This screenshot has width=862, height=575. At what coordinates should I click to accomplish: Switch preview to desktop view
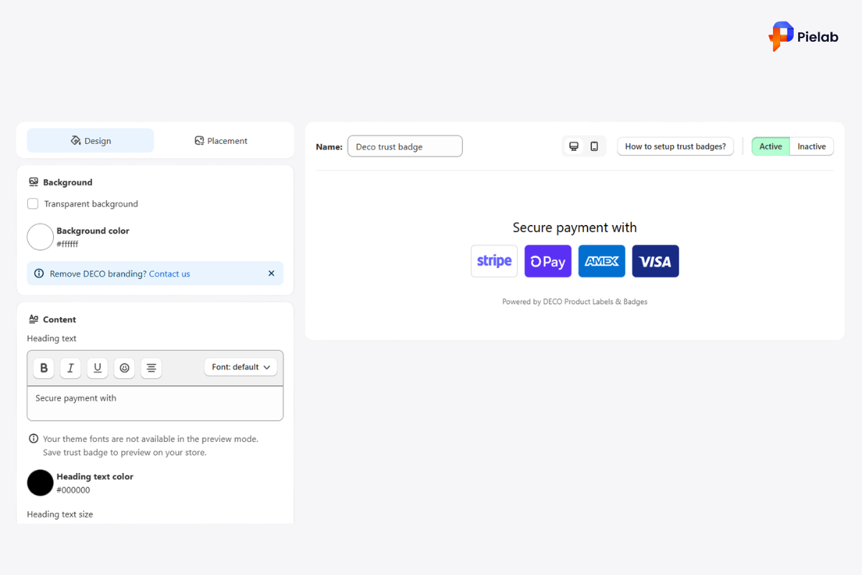(x=574, y=147)
